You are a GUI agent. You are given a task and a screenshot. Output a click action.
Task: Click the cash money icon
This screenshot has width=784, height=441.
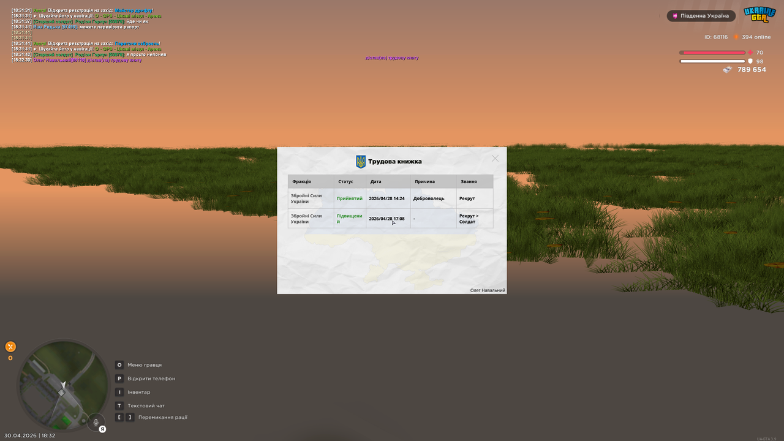coord(727,70)
